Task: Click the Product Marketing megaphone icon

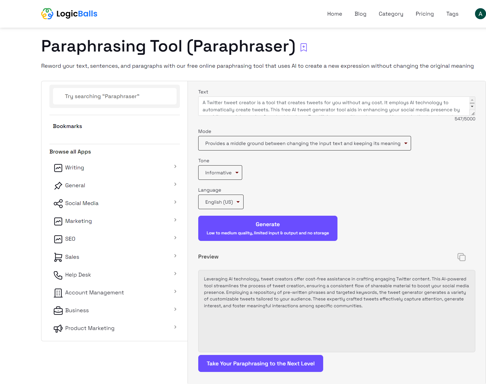Action: [58, 328]
